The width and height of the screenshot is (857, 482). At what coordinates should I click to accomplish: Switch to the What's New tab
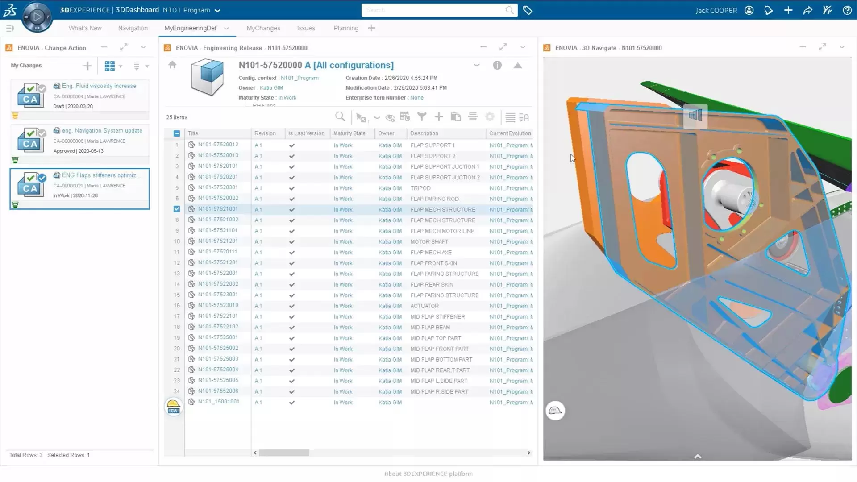click(x=85, y=28)
